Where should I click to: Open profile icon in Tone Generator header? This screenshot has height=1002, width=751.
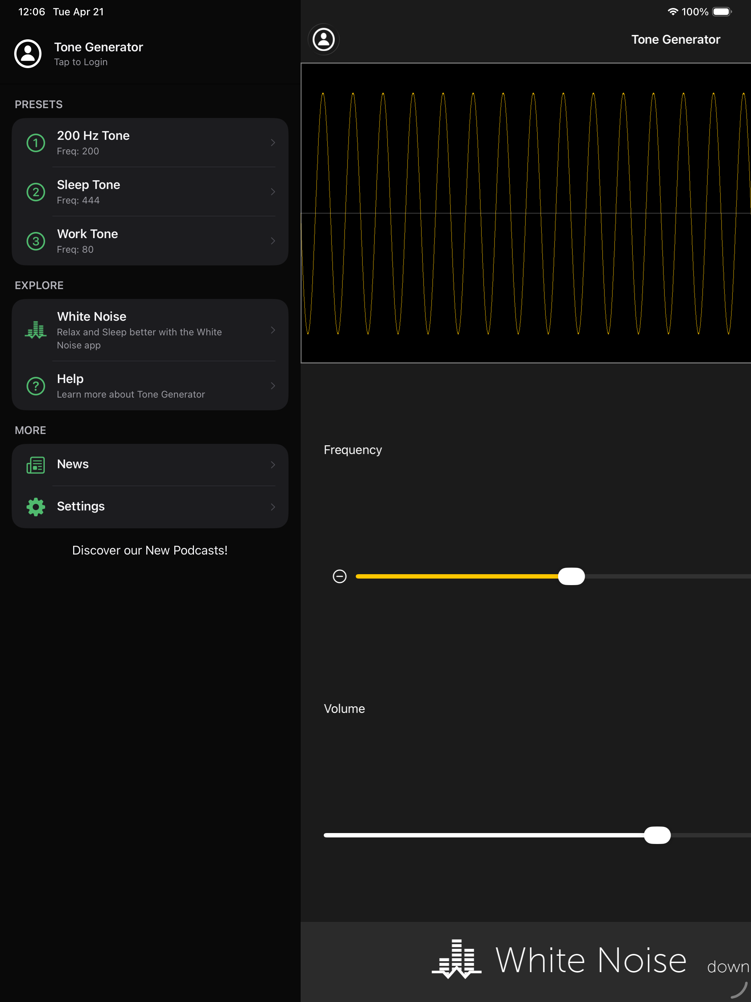click(324, 39)
